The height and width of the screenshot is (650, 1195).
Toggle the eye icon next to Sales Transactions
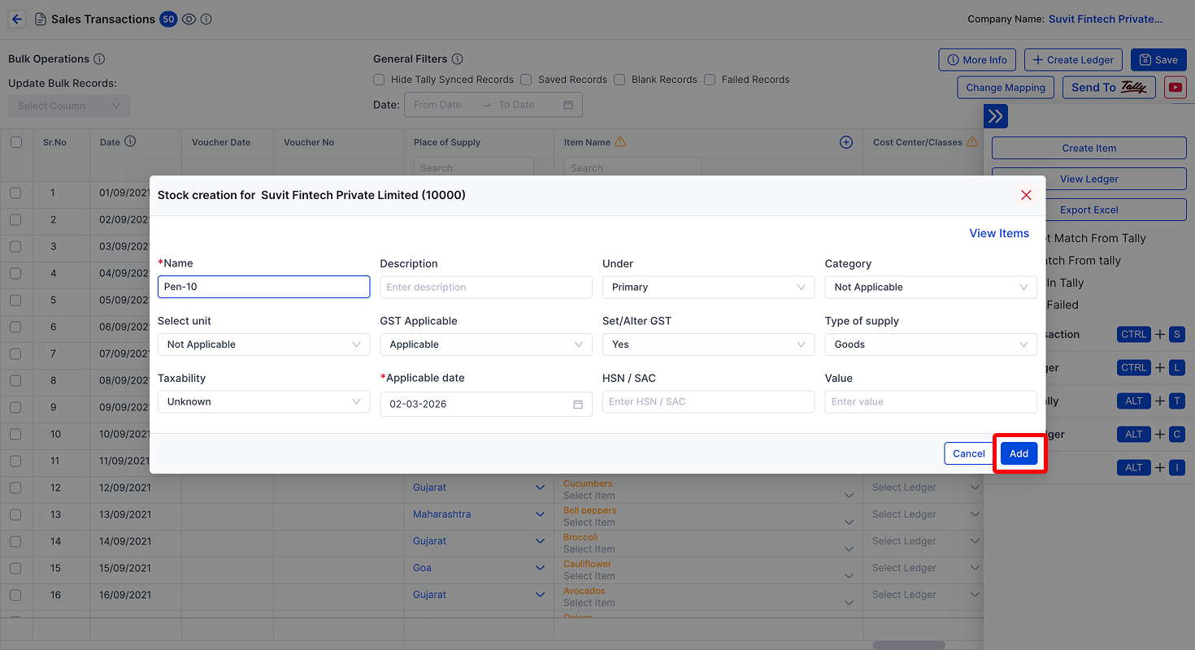(x=189, y=19)
